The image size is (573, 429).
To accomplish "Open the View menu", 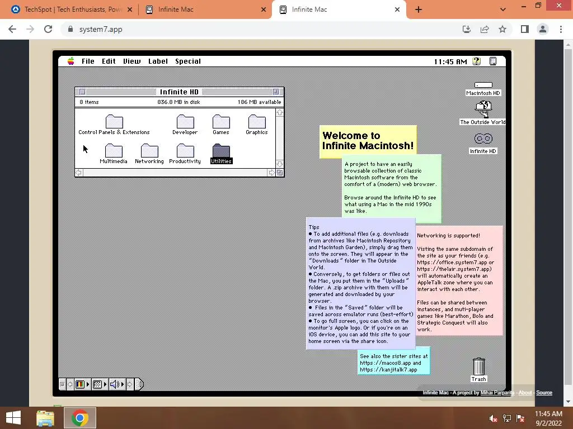I will pos(132,61).
